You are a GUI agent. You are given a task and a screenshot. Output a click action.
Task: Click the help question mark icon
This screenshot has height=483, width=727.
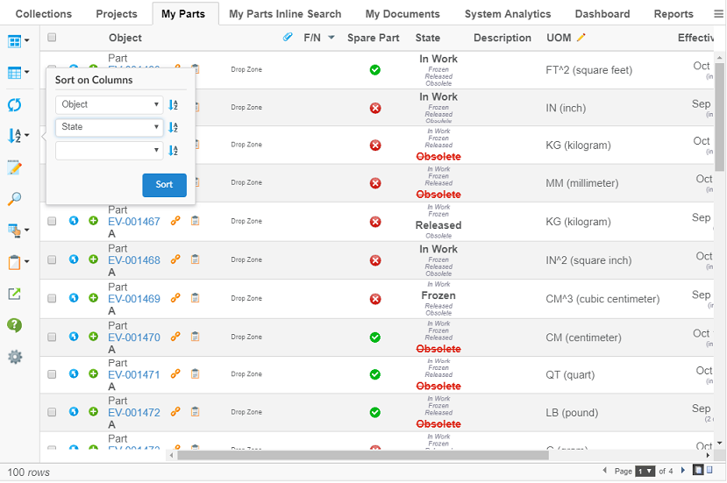point(15,325)
